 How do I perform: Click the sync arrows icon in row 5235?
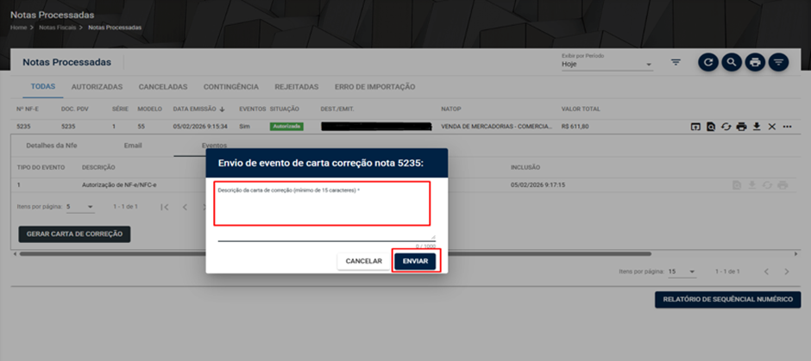pyautogui.click(x=726, y=127)
